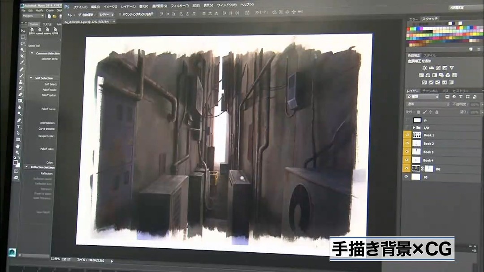Select the Horizontal Type tool
Viewport: 484px width, 272px height.
point(19,127)
